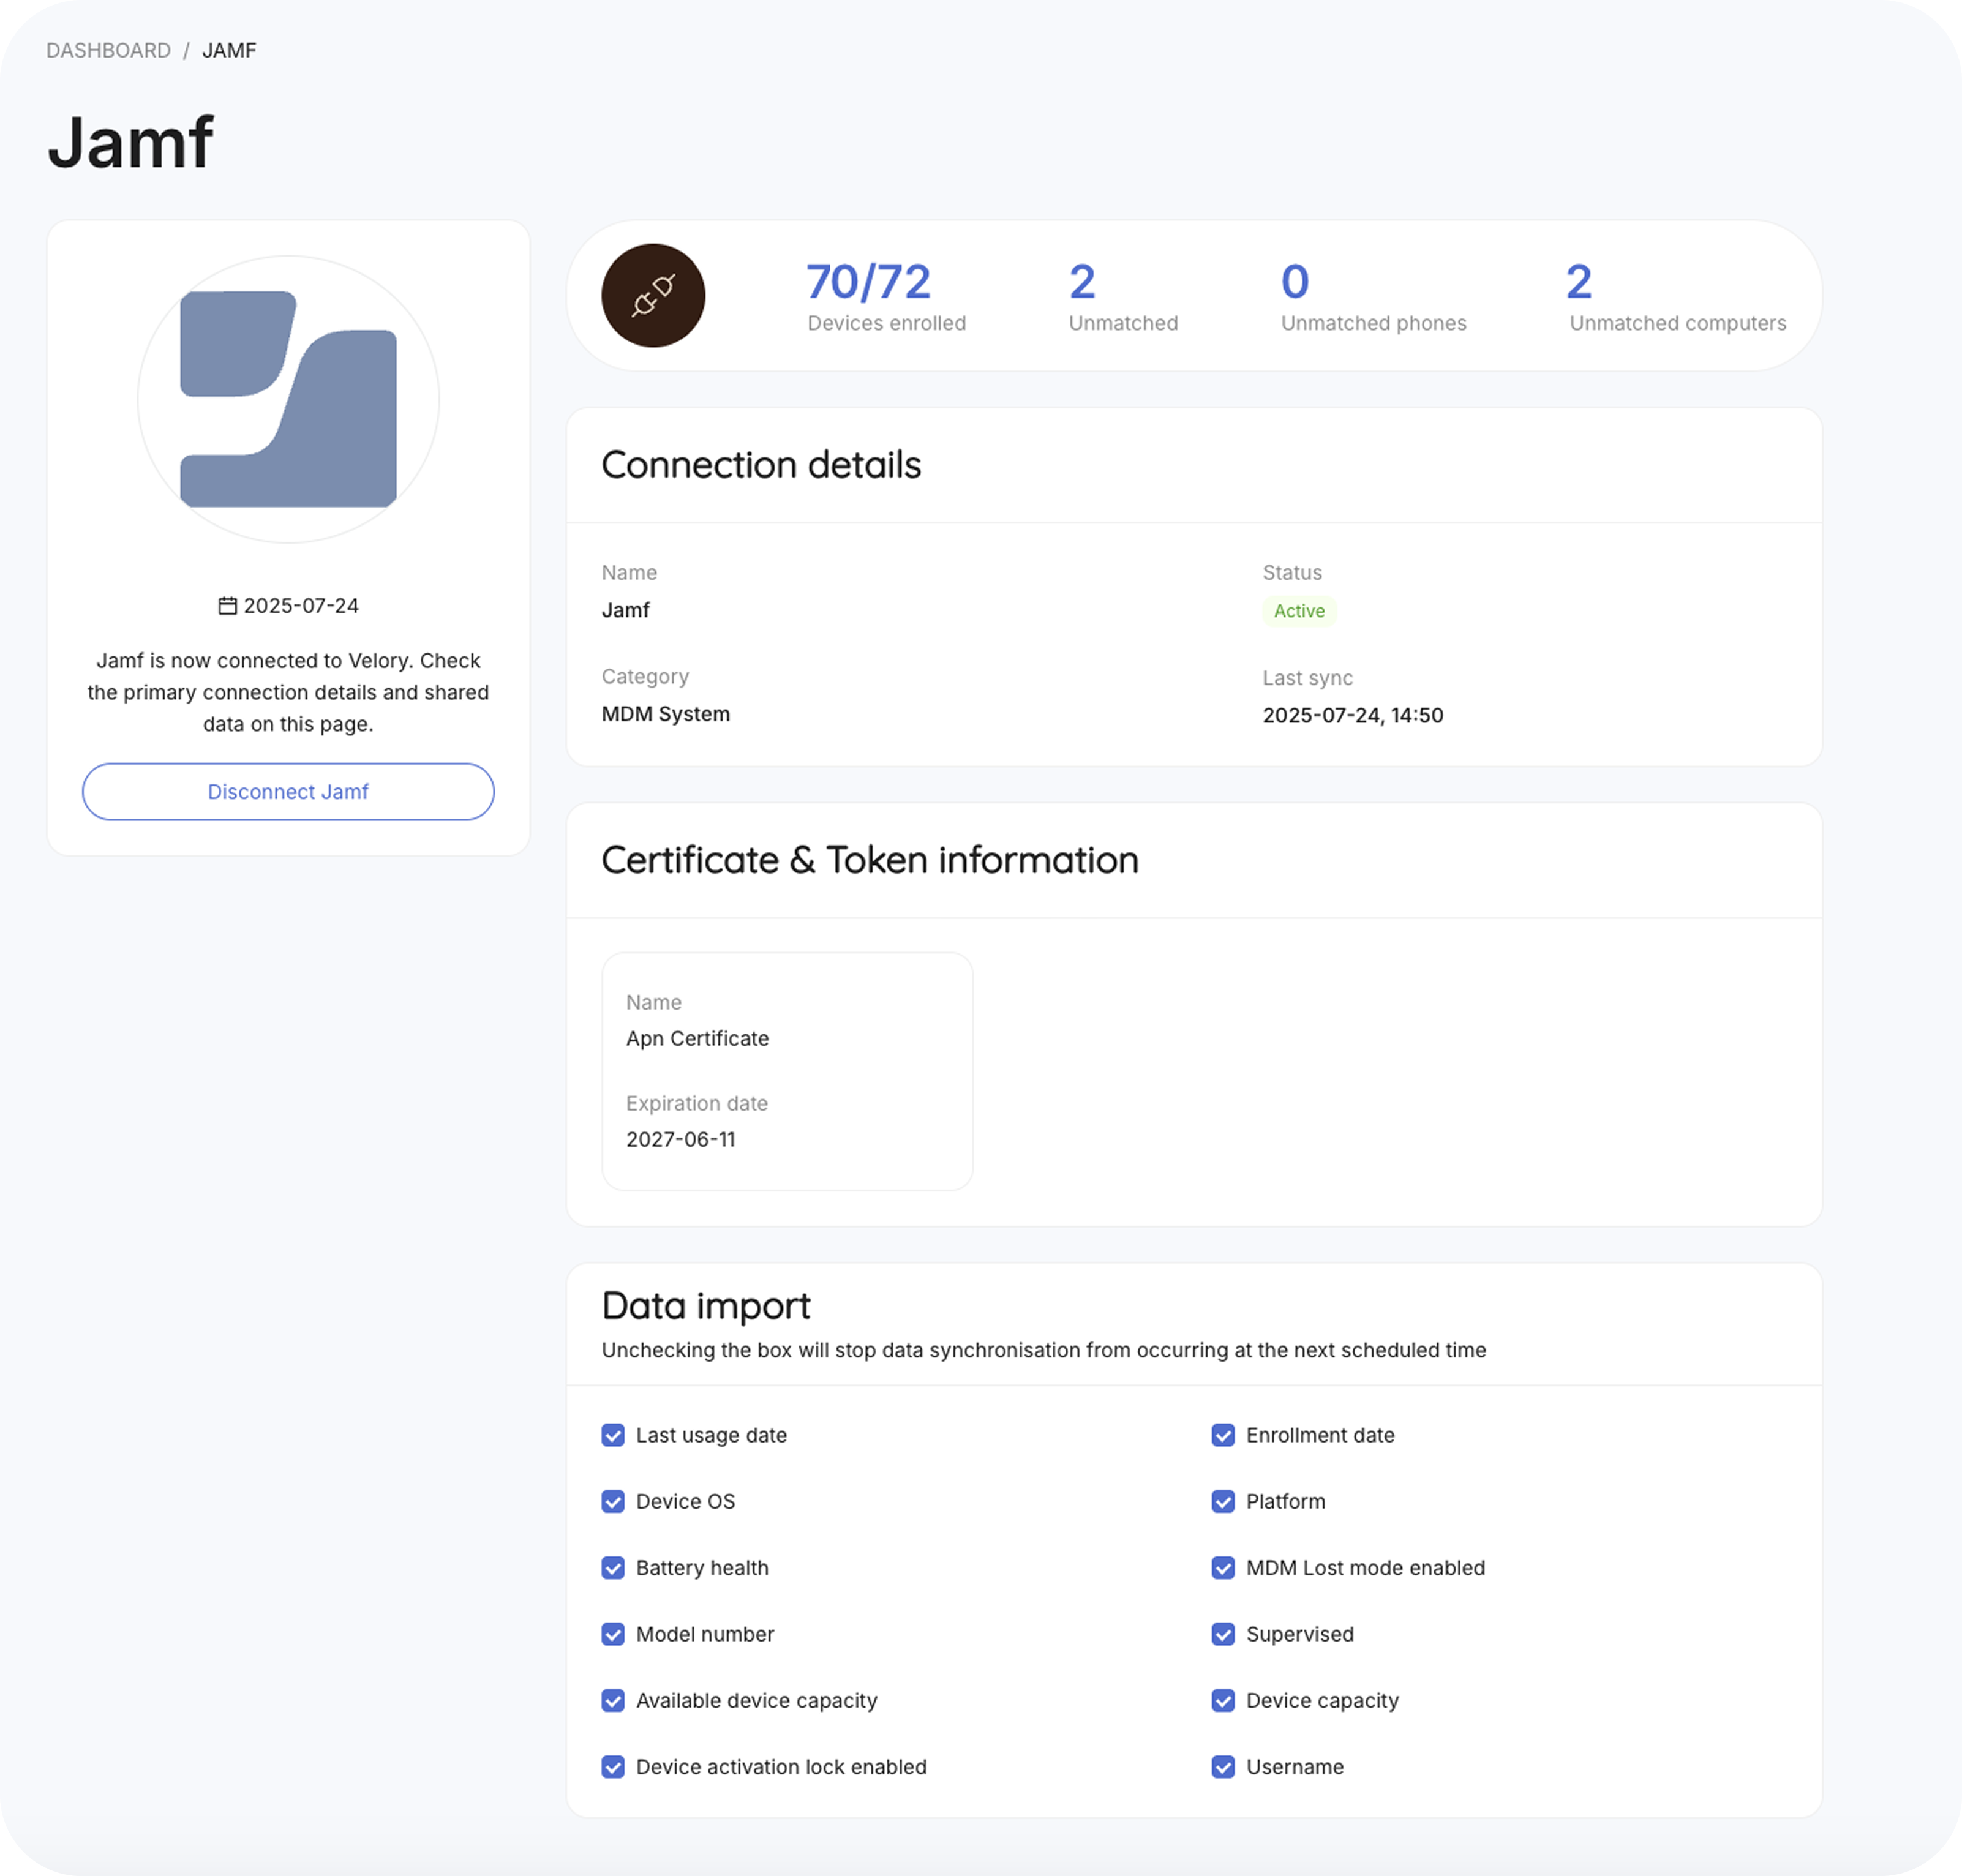Click the Name value Jamf in Connection details
The width and height of the screenshot is (1962, 1876).
(x=625, y=610)
